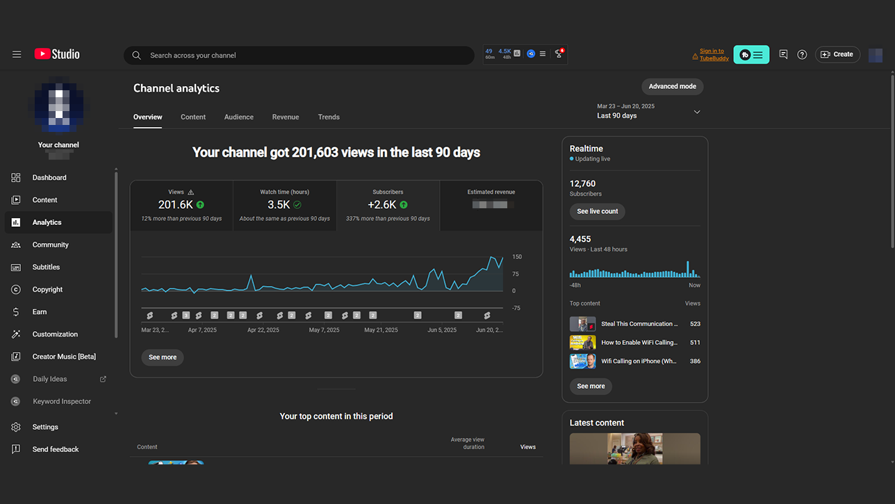Open Customization in the sidebar
The width and height of the screenshot is (895, 504).
58,334
